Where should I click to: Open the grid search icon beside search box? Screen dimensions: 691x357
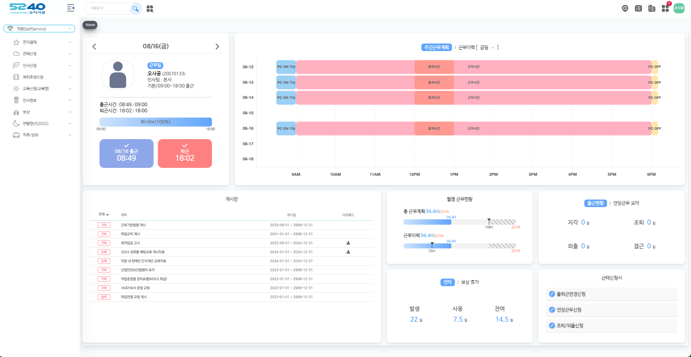[x=150, y=9]
